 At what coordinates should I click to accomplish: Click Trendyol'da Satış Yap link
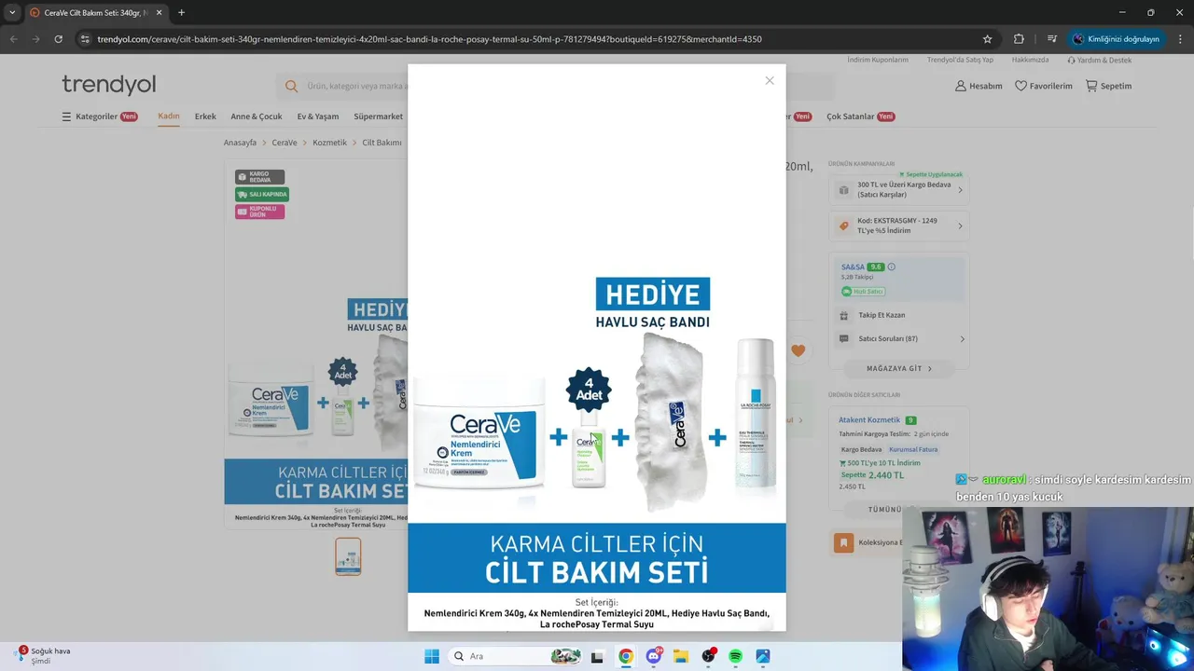click(x=960, y=60)
